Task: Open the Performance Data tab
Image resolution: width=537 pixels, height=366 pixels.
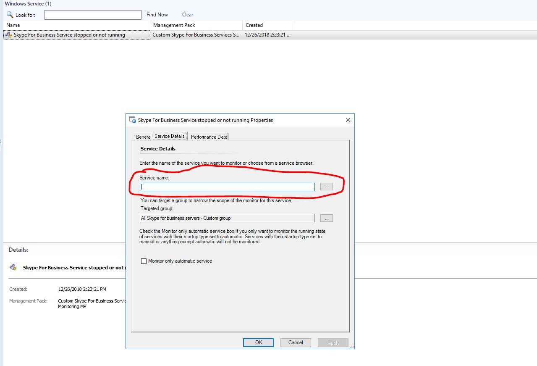Action: 209,137
